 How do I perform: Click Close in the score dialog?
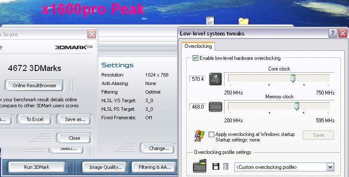coord(74,138)
